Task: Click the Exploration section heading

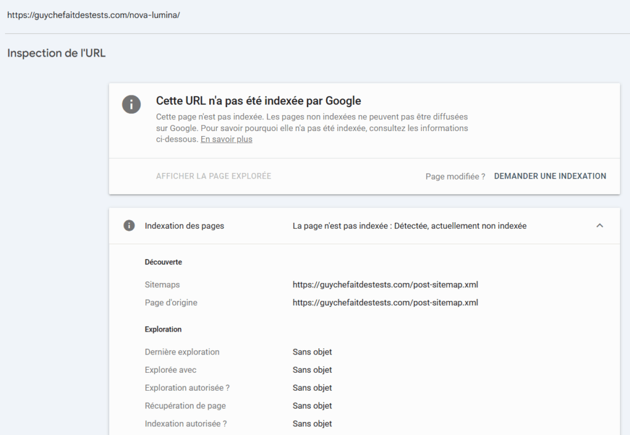Action: pos(163,329)
